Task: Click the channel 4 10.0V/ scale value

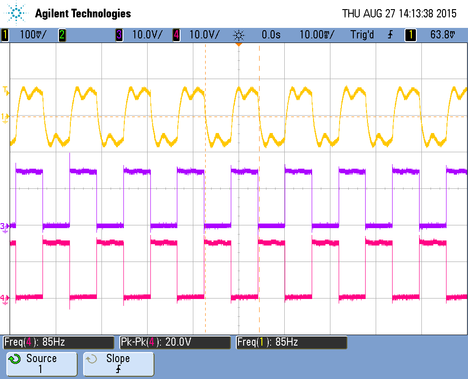Action: tap(205, 35)
